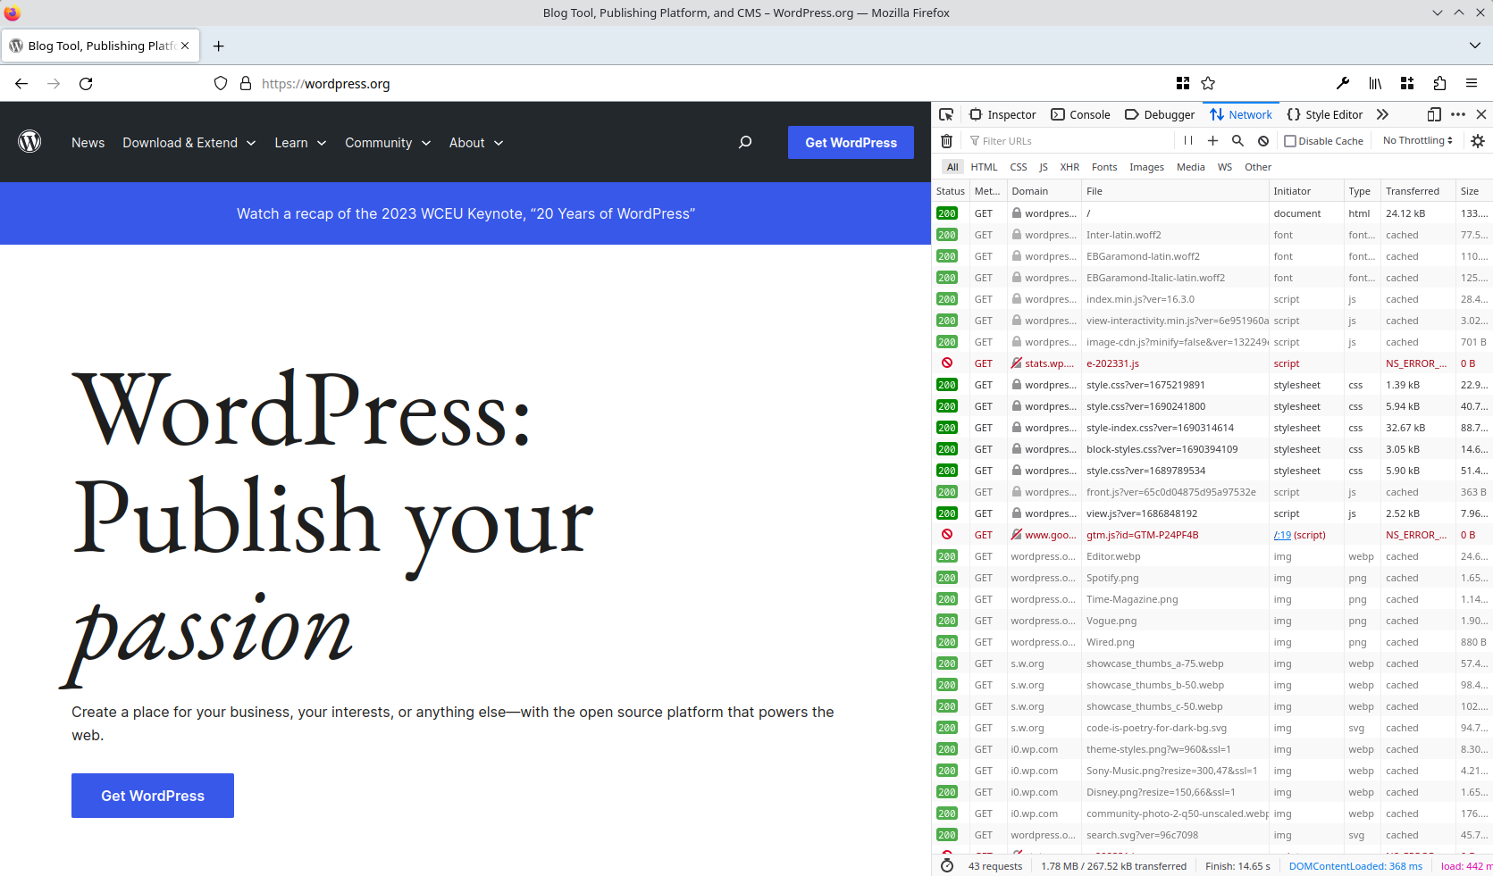Close the WordPress browser tab

185,46
